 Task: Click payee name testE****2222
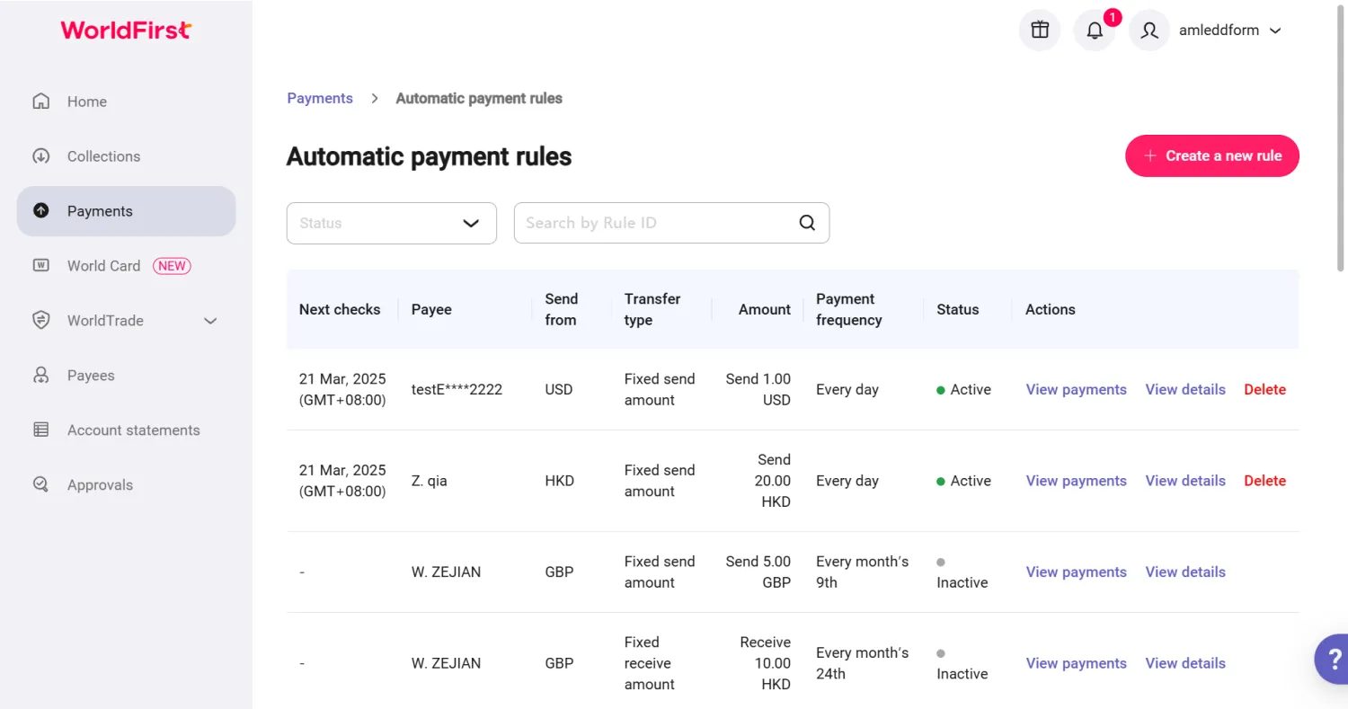(x=457, y=389)
